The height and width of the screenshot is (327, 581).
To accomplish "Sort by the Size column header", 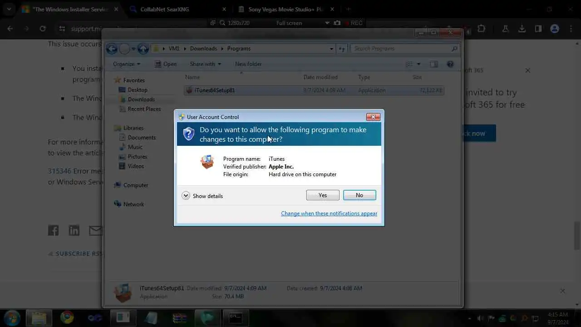I will pyautogui.click(x=427, y=77).
